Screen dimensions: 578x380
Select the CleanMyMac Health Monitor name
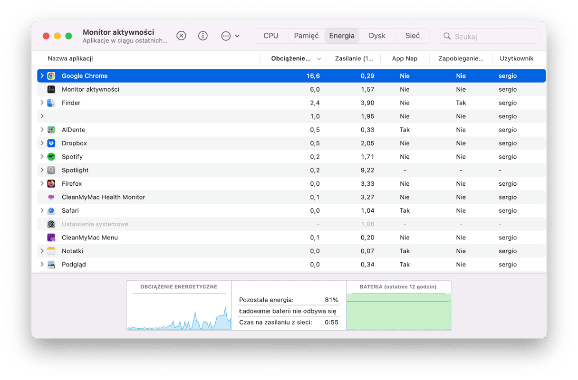[x=103, y=197]
